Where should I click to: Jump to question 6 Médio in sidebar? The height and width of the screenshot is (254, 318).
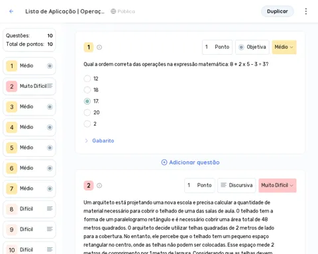point(29,168)
